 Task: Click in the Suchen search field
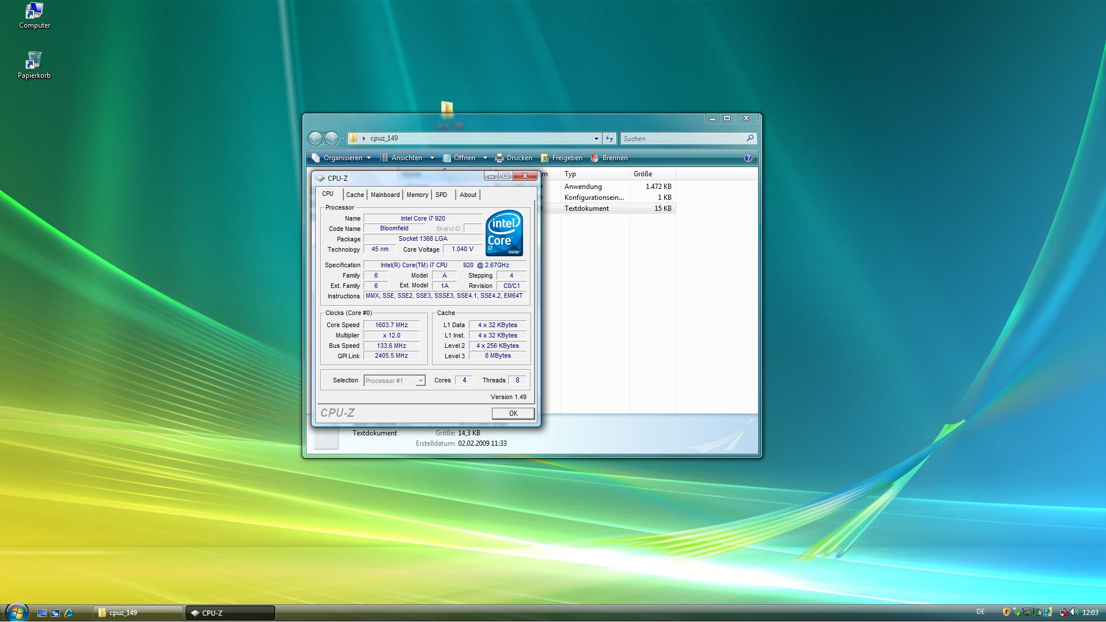683,138
